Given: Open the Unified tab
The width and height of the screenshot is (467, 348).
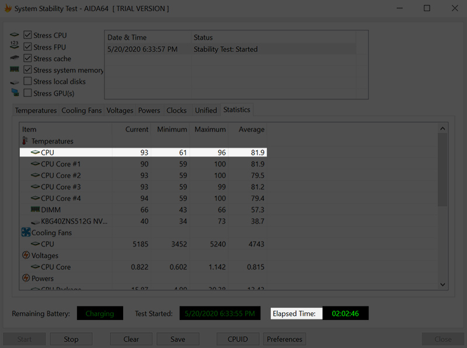Looking at the screenshot, I should click(206, 110).
